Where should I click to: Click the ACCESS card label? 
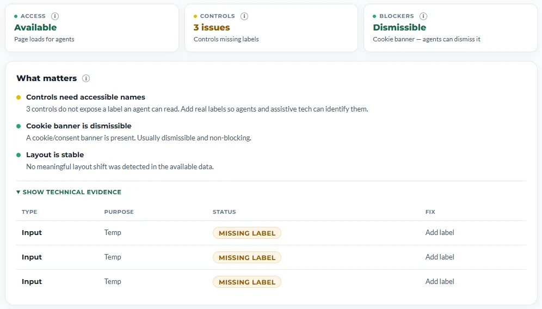click(33, 16)
